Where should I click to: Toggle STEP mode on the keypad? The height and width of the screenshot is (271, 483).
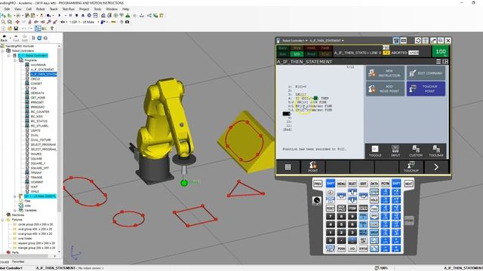tap(374, 192)
